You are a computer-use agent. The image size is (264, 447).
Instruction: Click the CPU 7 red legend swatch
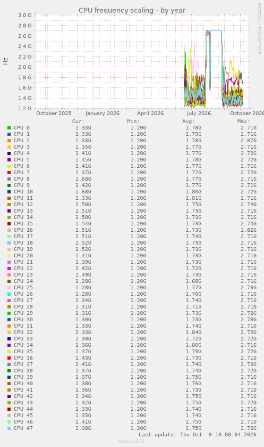9,173
